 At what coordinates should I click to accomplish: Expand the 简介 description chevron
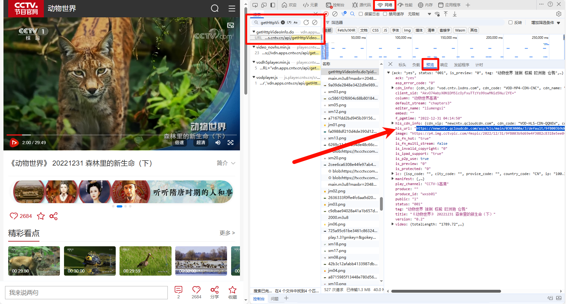[x=233, y=163]
